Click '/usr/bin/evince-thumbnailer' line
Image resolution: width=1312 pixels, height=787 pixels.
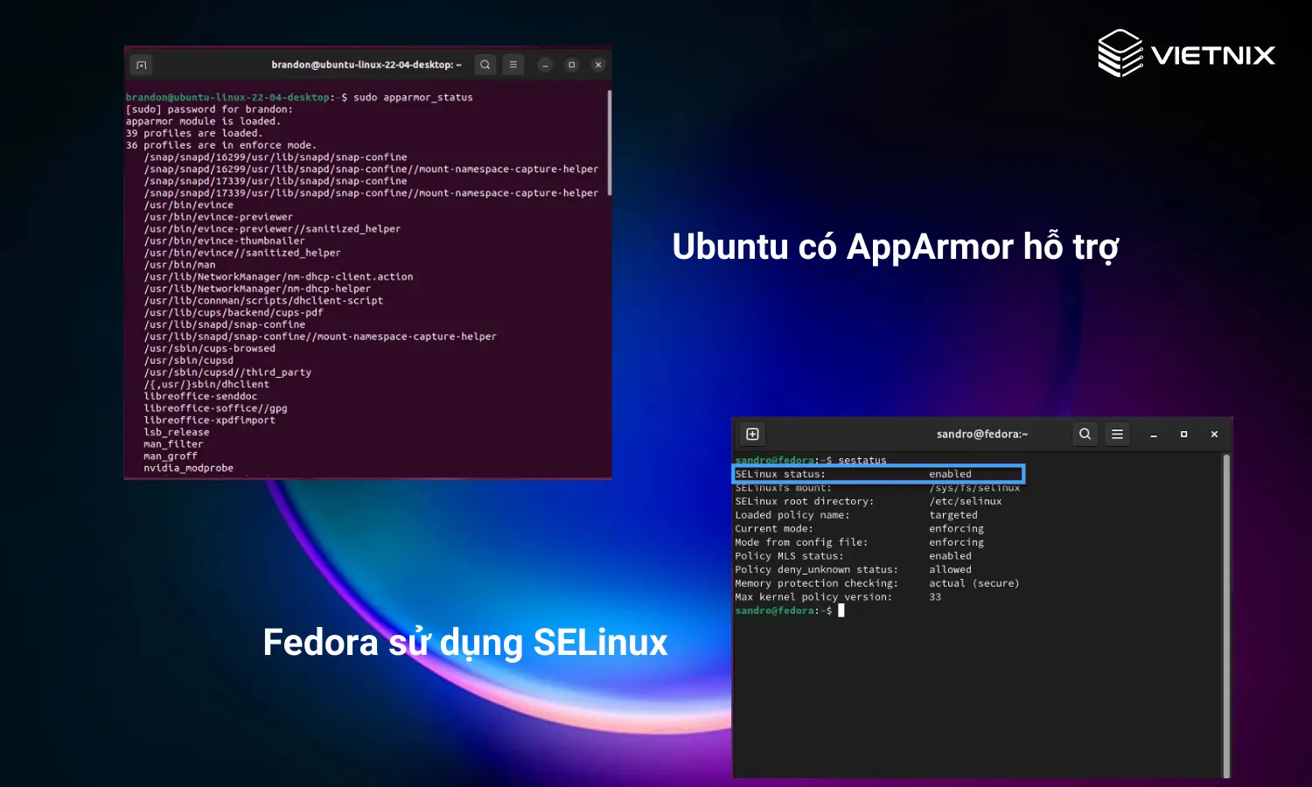[225, 241]
